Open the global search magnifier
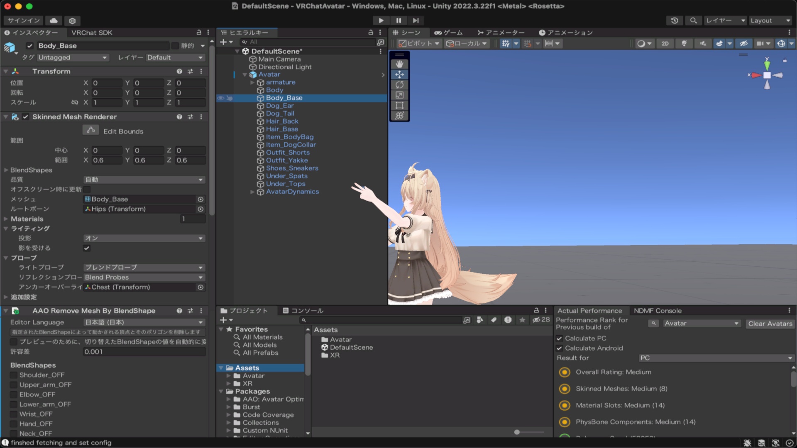This screenshot has height=448, width=797. tap(693, 20)
